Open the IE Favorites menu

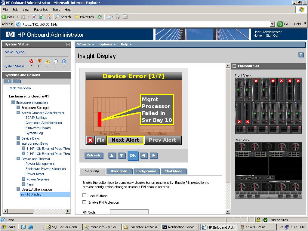(x=41, y=10)
